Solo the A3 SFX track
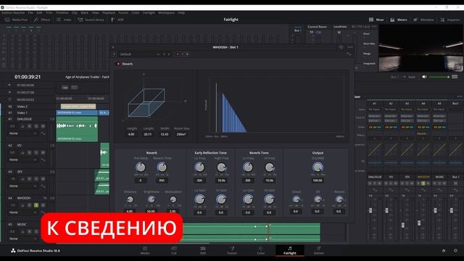 tap(36, 179)
